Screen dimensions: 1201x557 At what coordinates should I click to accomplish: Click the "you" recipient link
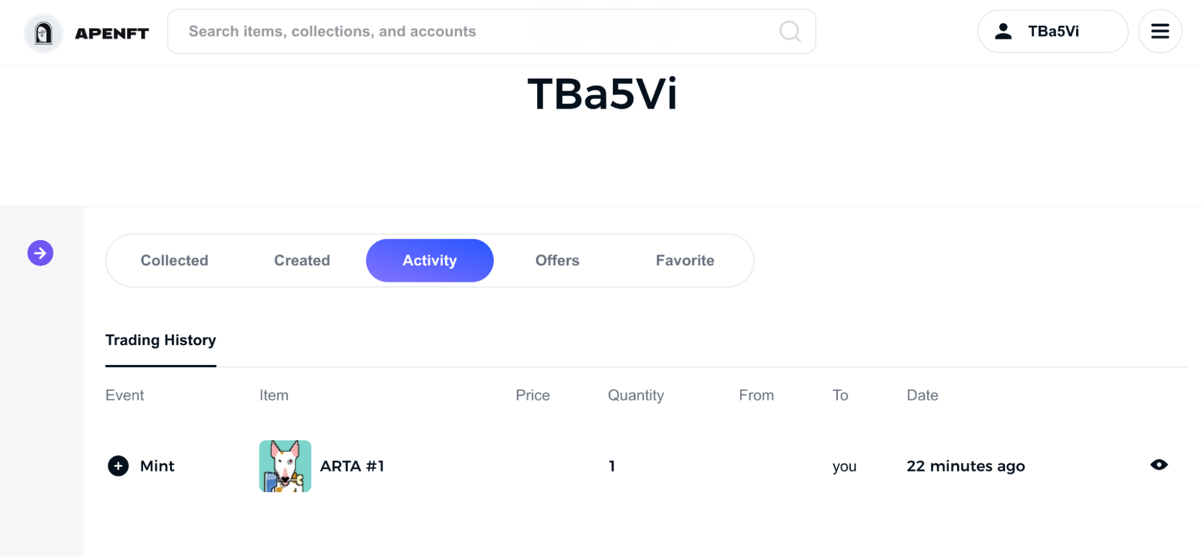844,467
